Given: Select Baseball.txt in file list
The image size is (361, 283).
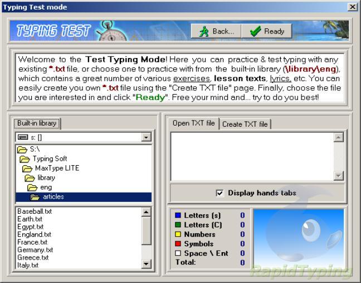Looking at the screenshot, I should [35, 211].
